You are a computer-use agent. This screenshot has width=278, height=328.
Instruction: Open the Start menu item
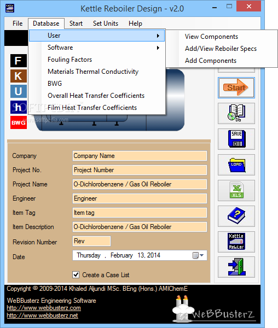point(76,24)
